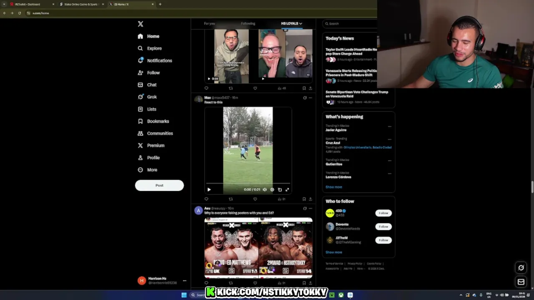Open video settings gear on Max's video
Screen dimensions: 534x300
(272, 190)
